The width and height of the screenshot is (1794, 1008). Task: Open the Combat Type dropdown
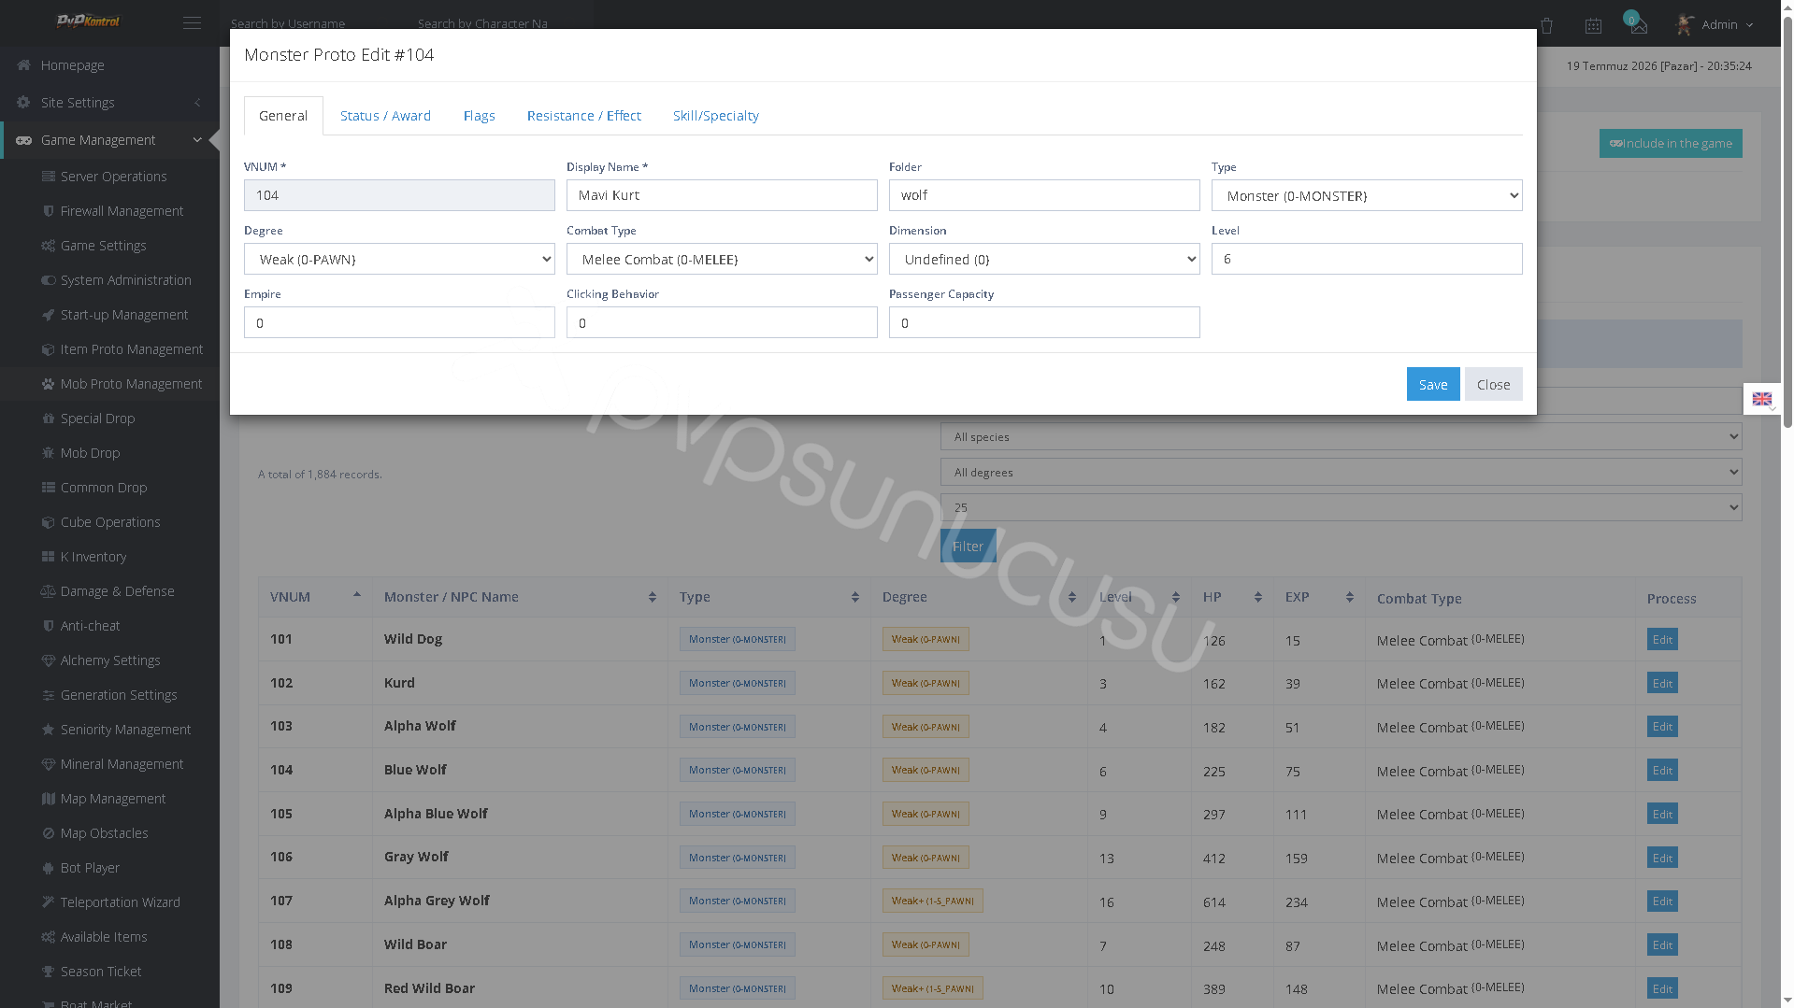[x=722, y=259]
